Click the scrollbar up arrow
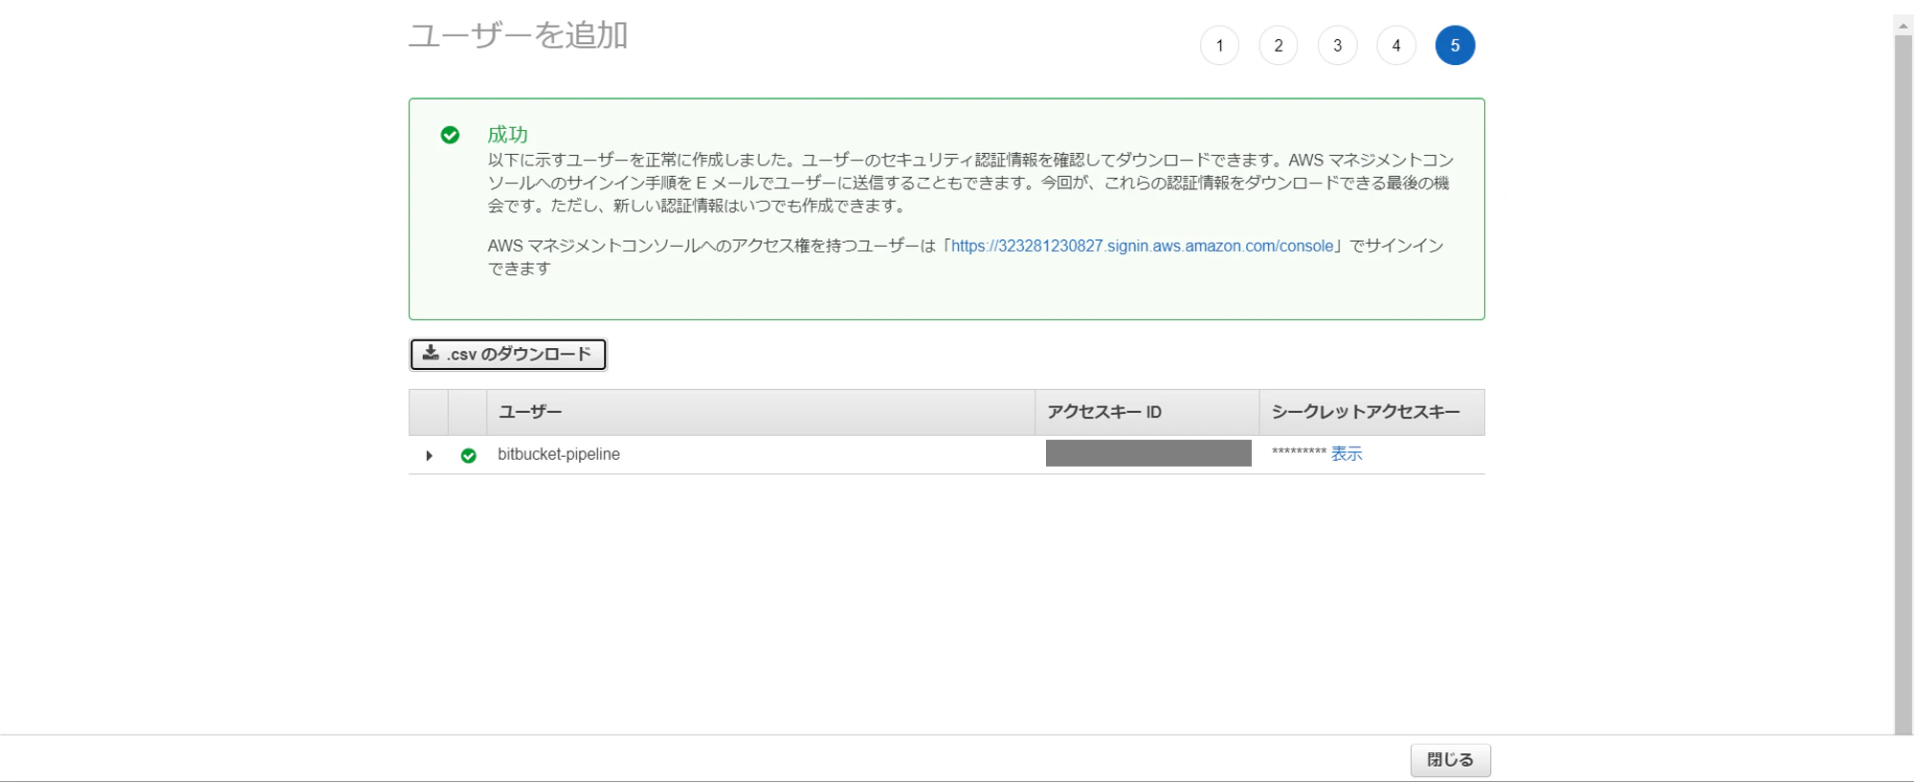Viewport: 1914px width, 782px height. 1903,25
